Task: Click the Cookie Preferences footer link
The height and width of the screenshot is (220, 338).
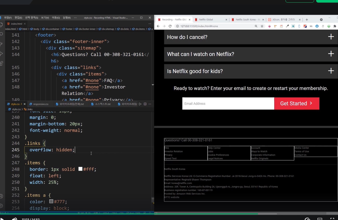Action: [x=218, y=155]
